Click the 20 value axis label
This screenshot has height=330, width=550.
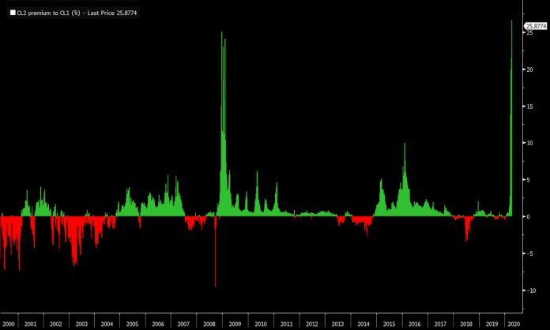click(x=529, y=69)
